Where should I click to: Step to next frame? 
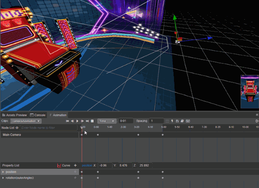[x=82, y=121]
